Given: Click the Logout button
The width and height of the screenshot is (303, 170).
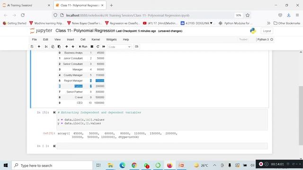Looking at the screenshot, I should pyautogui.click(x=267, y=31).
